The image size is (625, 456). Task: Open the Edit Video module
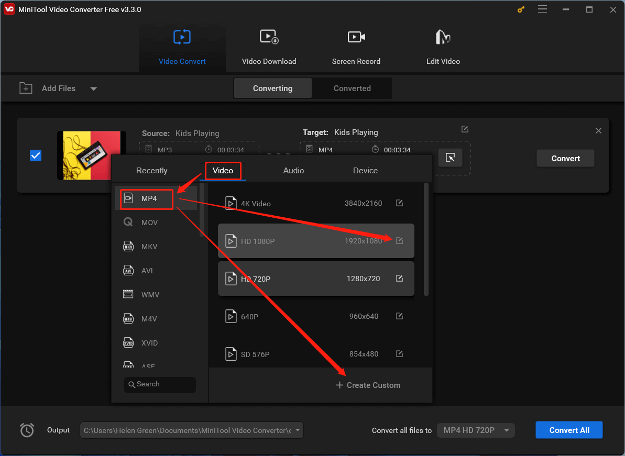point(443,48)
